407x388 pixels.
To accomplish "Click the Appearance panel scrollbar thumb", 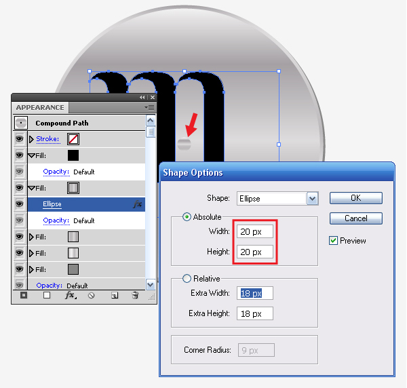I will [151, 132].
